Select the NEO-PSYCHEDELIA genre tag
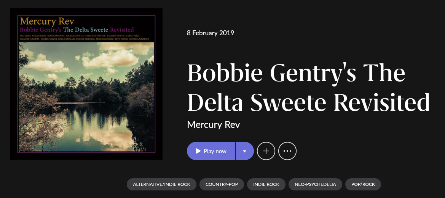 315,184
